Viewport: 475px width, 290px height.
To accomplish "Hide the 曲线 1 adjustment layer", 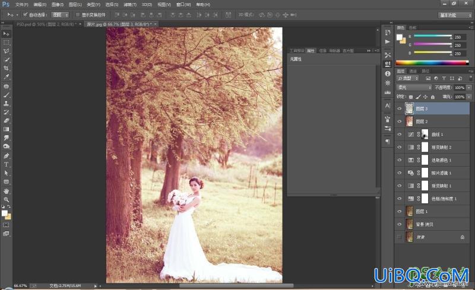I will click(399, 135).
